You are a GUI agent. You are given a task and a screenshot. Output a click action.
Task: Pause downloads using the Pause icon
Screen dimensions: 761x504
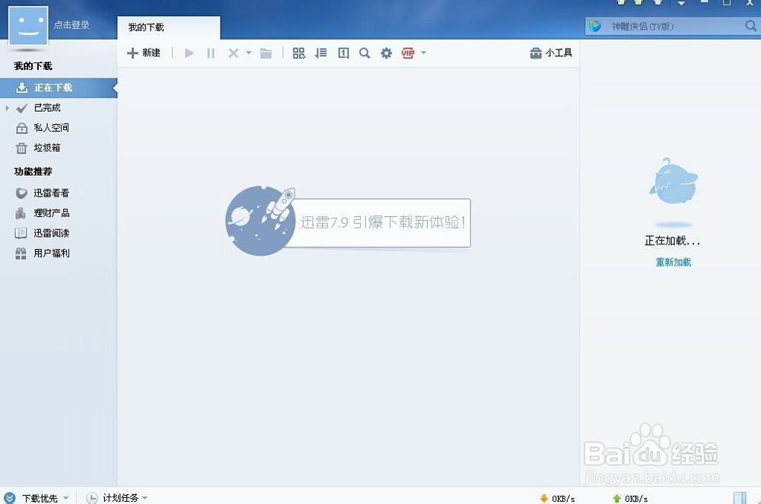211,53
